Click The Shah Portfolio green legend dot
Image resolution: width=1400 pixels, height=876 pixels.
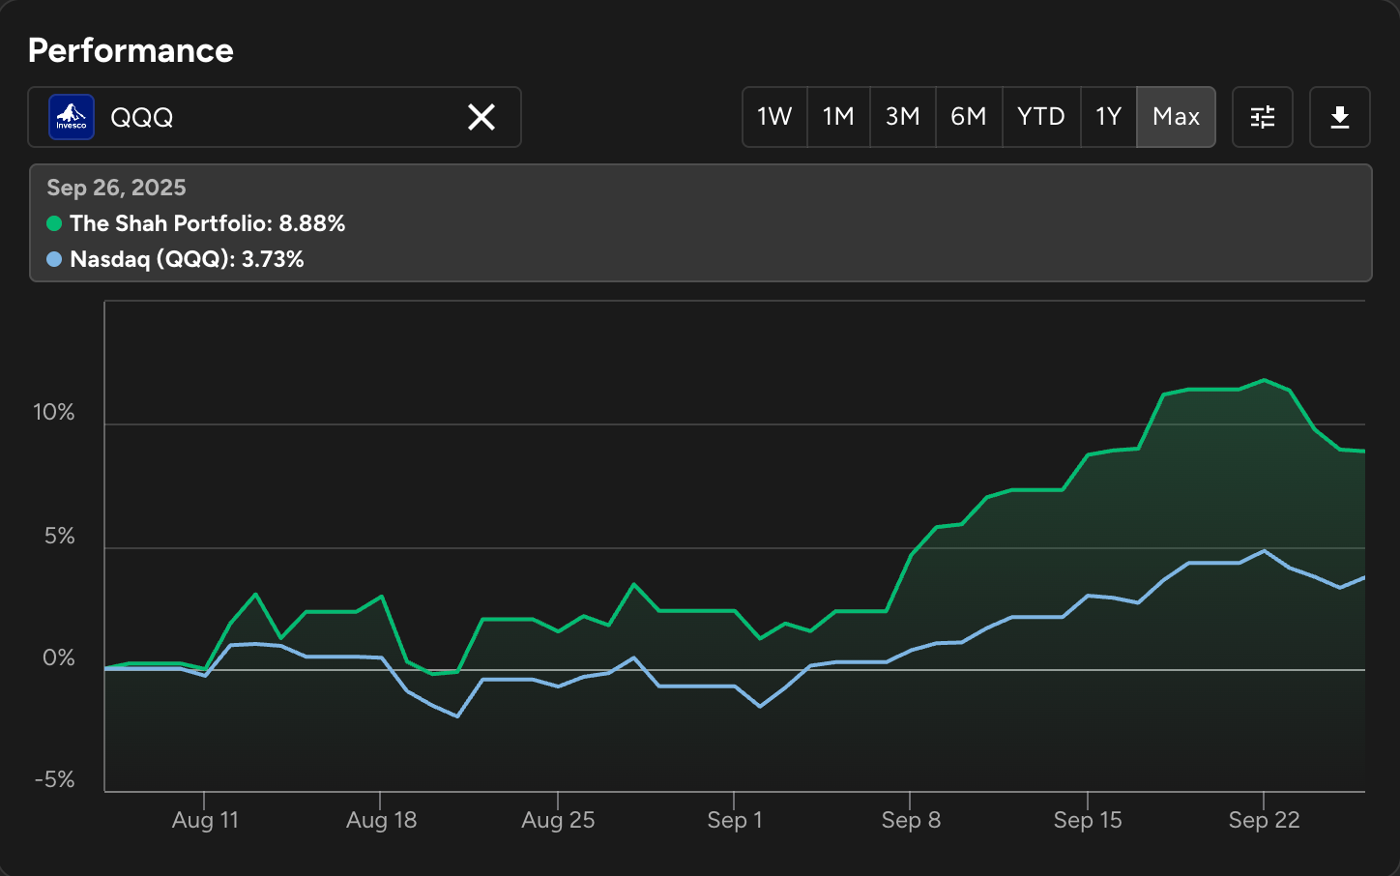54,223
